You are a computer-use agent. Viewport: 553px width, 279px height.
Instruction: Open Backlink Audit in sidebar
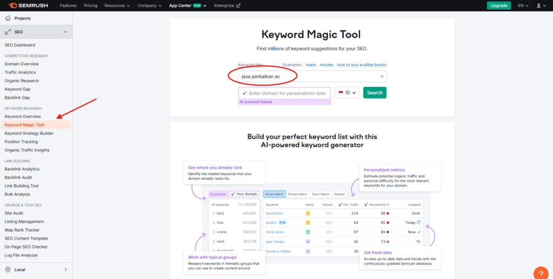18,178
